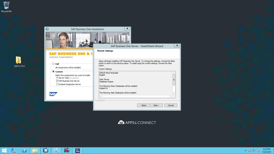Image resolution: width=274 pixels, height=154 pixels.
Task: Click the SAP logo in the installation window
Action: pos(53,94)
